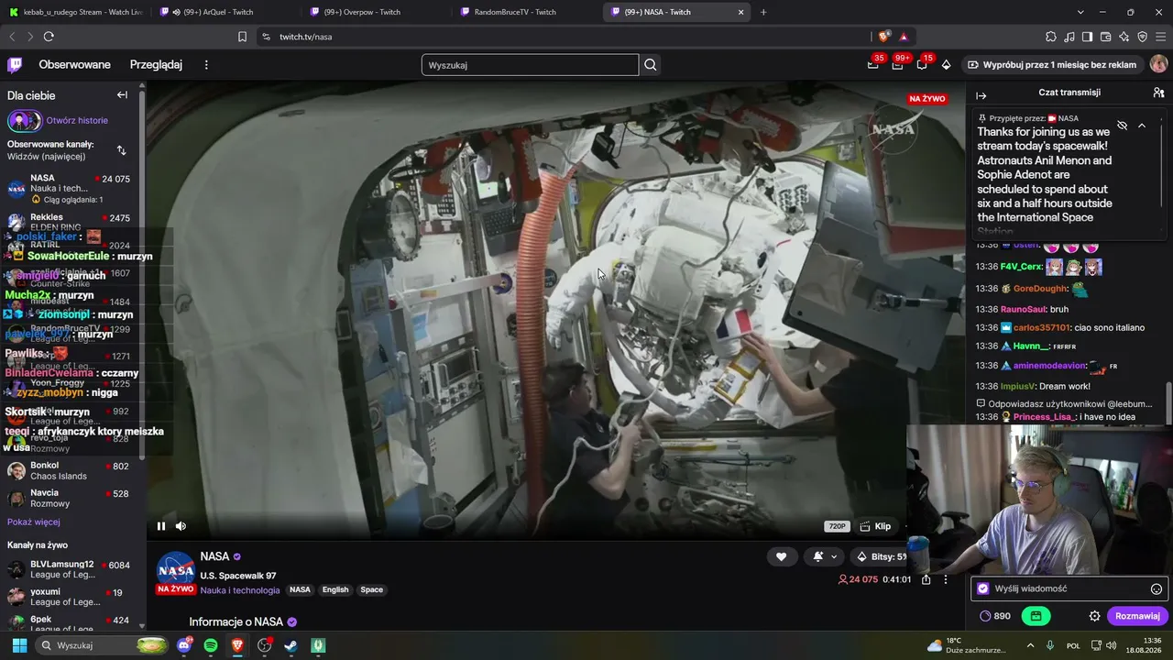The height and width of the screenshot is (660, 1173).
Task: Mute the stream volume
Action: click(x=181, y=526)
